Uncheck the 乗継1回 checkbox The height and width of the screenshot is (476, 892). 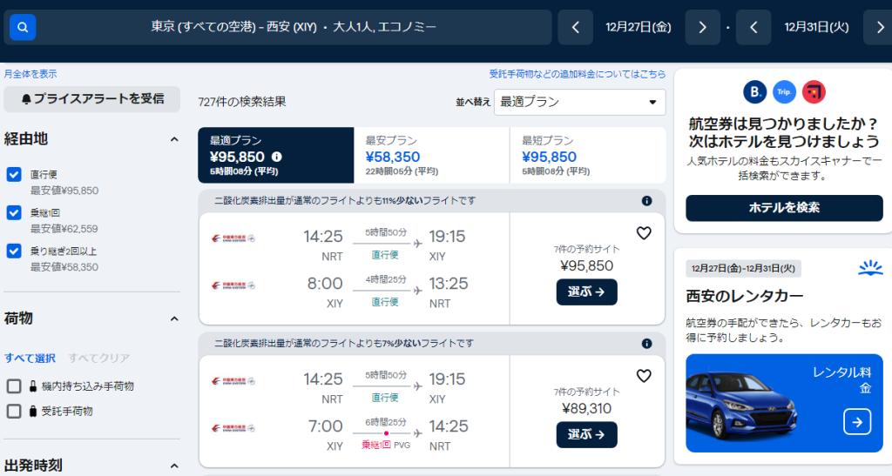(14, 212)
